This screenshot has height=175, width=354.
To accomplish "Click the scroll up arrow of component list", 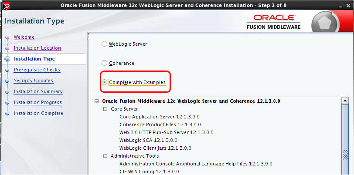I will (x=345, y=101).
